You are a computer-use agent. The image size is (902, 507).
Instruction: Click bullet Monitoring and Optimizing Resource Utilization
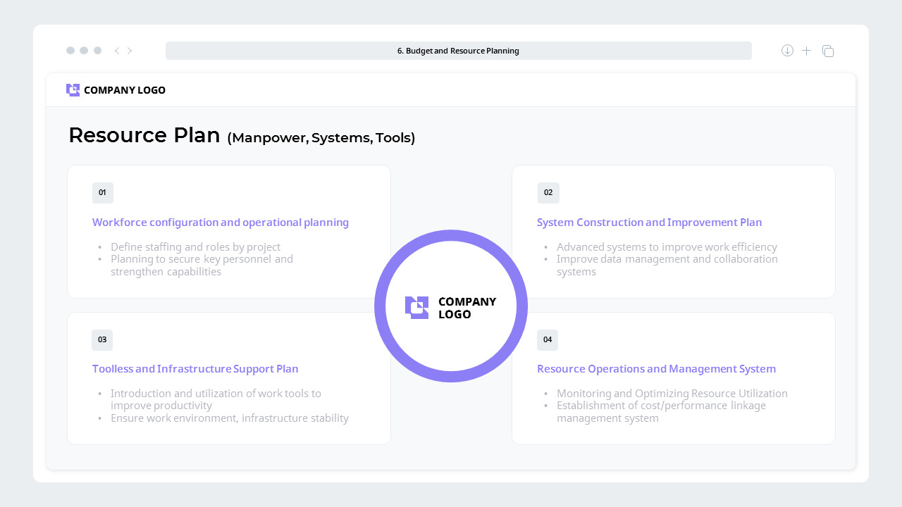(x=672, y=394)
